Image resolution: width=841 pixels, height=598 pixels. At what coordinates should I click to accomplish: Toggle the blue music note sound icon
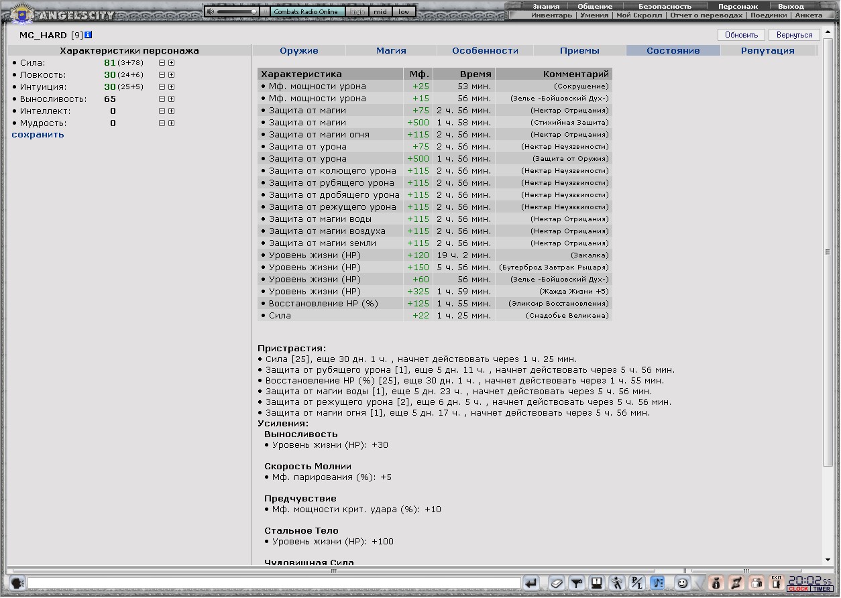click(x=657, y=583)
